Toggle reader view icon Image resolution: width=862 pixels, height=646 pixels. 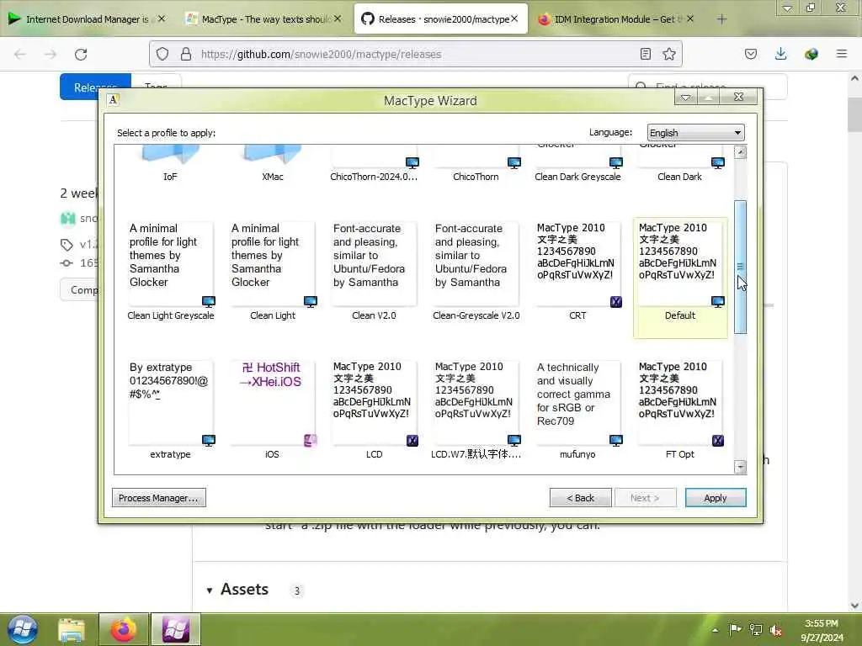click(x=646, y=54)
